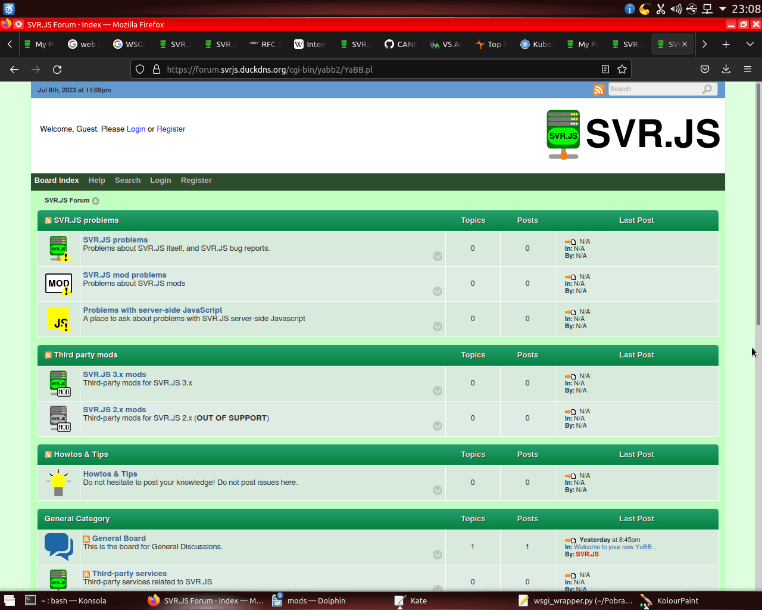This screenshot has width=762, height=610.
Task: Click the Howtos & Tips lightbulb icon
Action: click(x=58, y=483)
